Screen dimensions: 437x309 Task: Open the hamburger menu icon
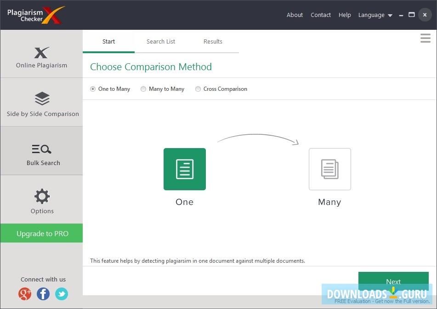[426, 38]
